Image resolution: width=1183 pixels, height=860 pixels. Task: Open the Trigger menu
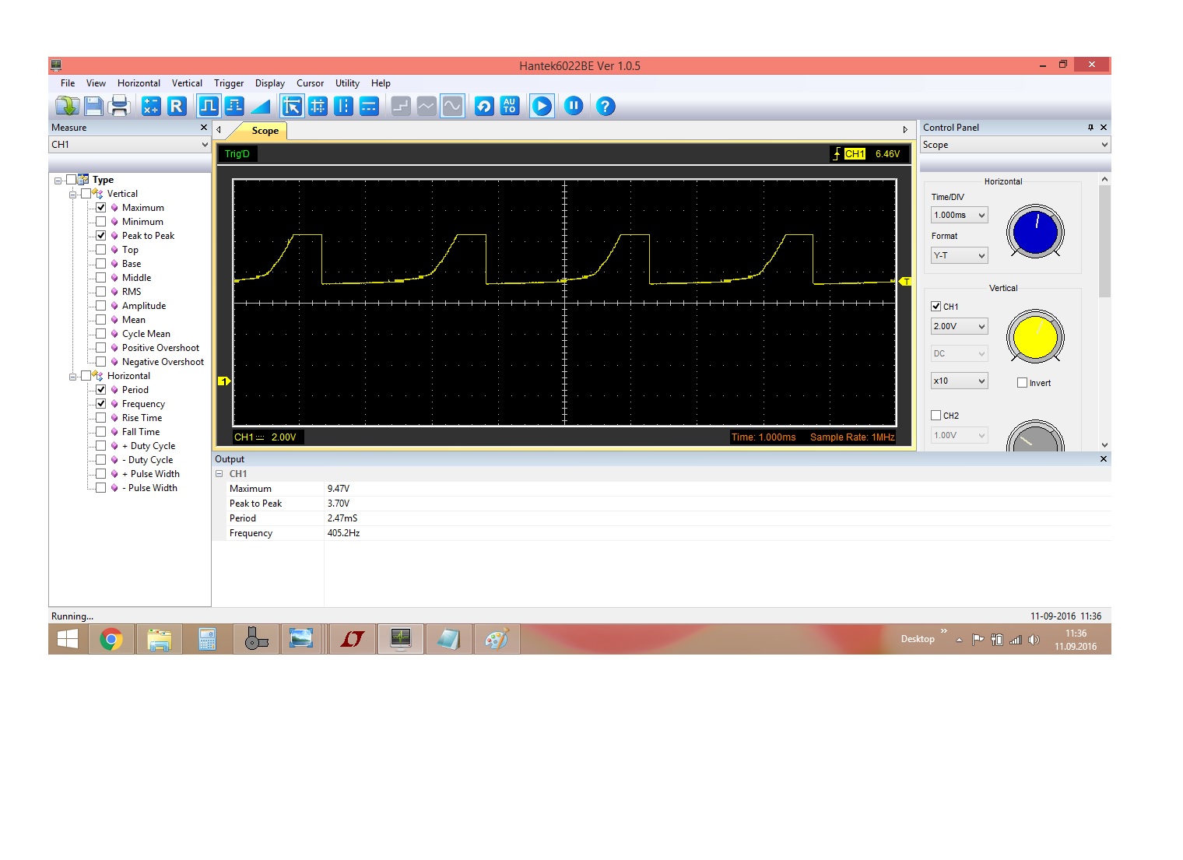coord(229,83)
